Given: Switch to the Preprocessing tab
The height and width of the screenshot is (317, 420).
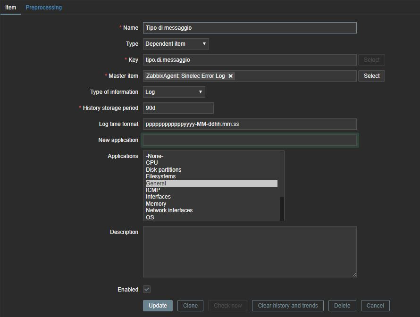Looking at the screenshot, I should (x=43, y=8).
